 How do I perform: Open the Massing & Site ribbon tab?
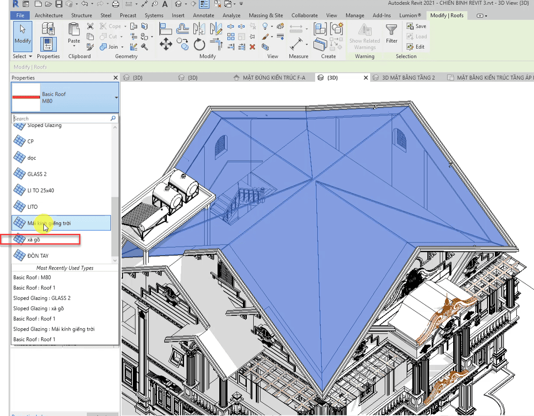click(x=266, y=16)
